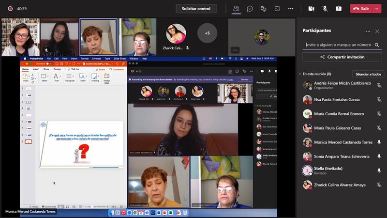Click the Comments button in the PowerPoint ribbon
387x218 pixels.
[117, 69]
